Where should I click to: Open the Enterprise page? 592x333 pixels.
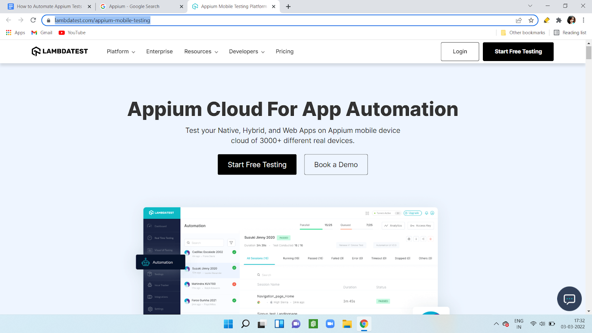click(x=159, y=51)
